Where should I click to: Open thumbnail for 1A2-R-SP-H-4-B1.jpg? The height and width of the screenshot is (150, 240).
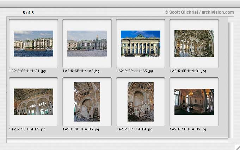point(194,44)
